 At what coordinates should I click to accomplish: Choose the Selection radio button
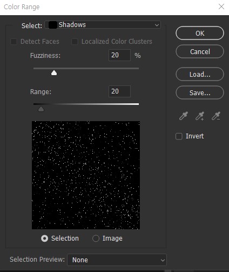click(x=44, y=238)
